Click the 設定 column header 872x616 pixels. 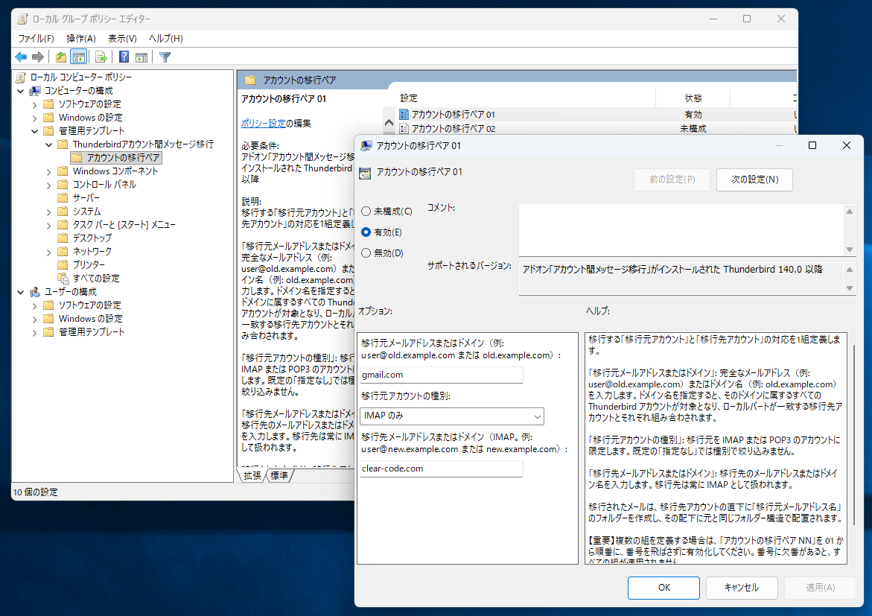[x=408, y=98]
